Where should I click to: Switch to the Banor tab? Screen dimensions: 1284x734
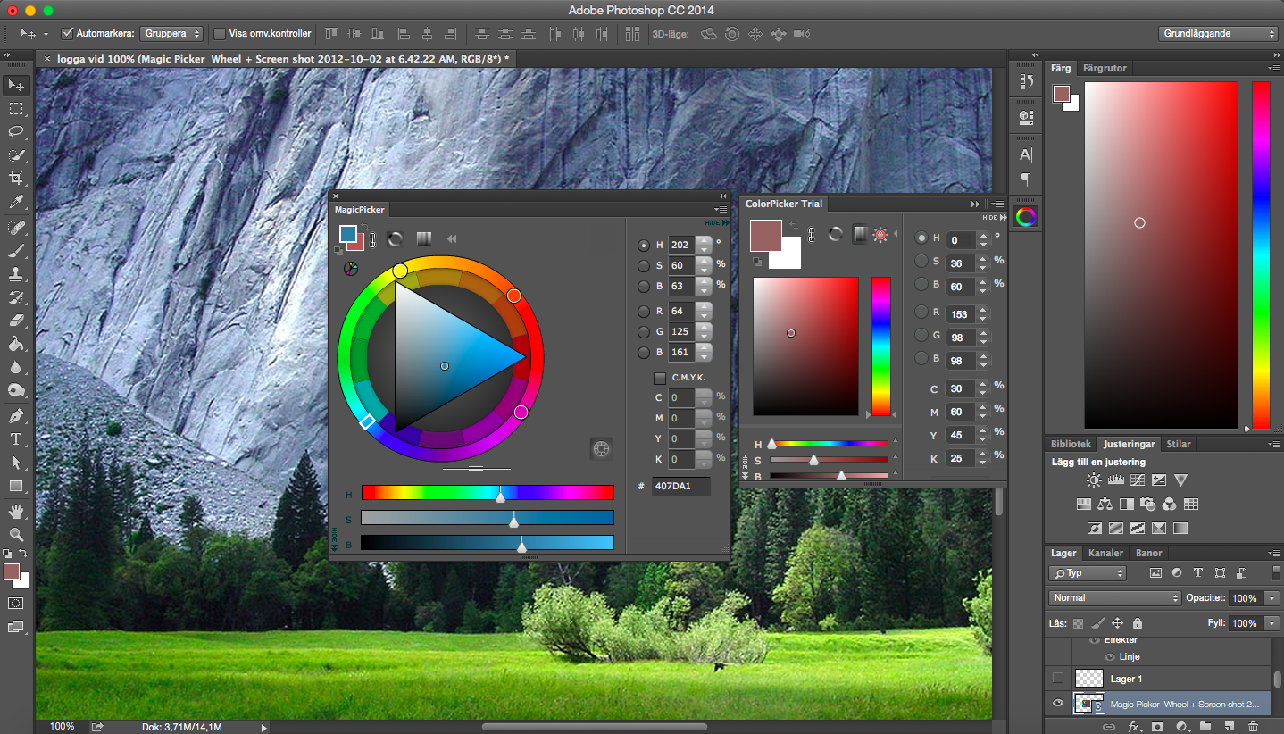click(1148, 553)
